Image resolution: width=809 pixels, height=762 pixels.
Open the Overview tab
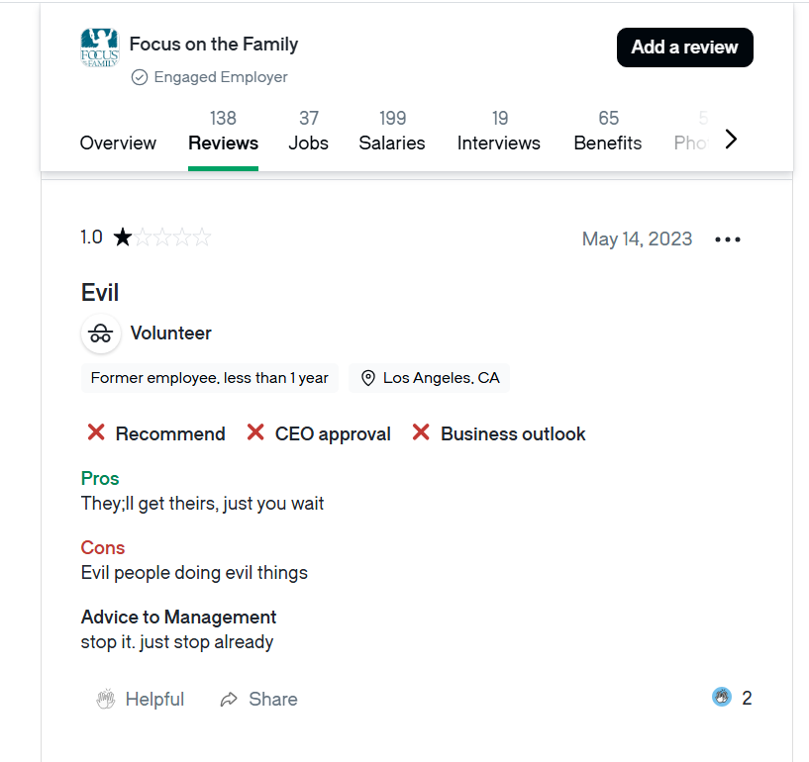point(118,143)
